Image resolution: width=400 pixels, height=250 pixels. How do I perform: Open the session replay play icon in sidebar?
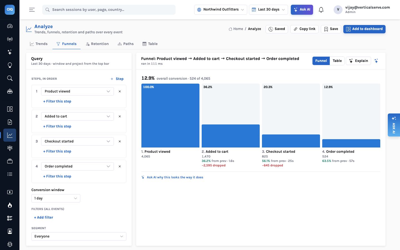pos(10,192)
